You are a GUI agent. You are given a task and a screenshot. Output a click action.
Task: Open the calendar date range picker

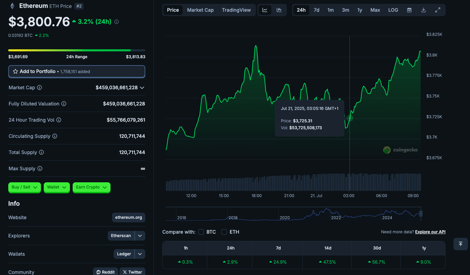[409, 10]
